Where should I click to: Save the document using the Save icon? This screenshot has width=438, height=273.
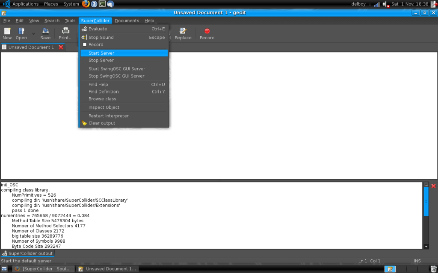[x=45, y=33]
